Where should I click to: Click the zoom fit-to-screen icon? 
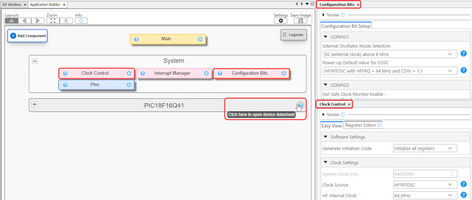click(x=53, y=21)
